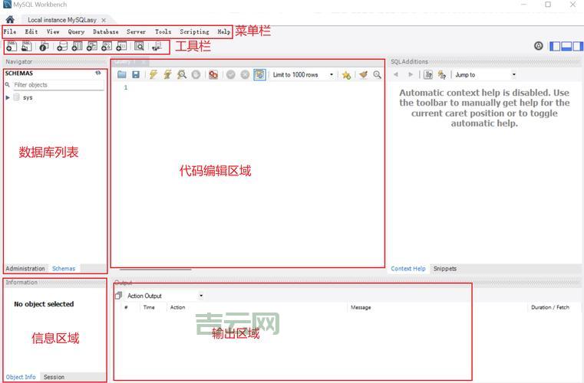Image resolution: width=584 pixels, height=383 pixels.
Task: Switch to the Context Help tab
Action: point(407,268)
